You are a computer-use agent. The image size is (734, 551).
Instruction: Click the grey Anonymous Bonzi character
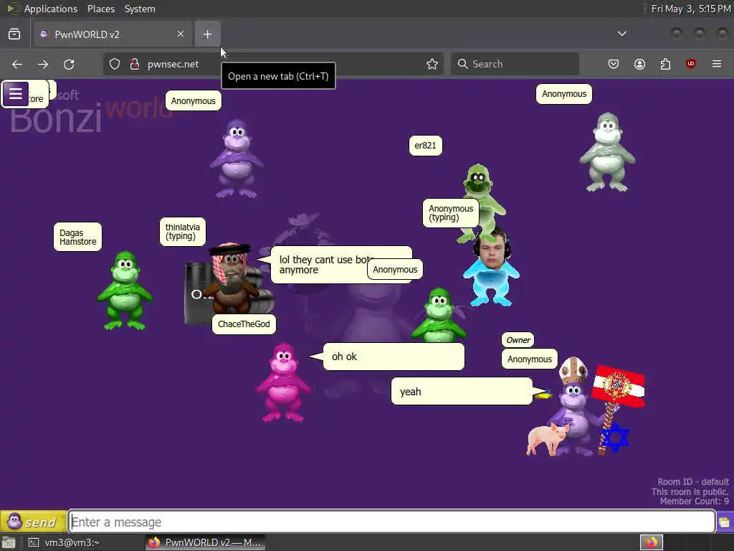click(607, 152)
